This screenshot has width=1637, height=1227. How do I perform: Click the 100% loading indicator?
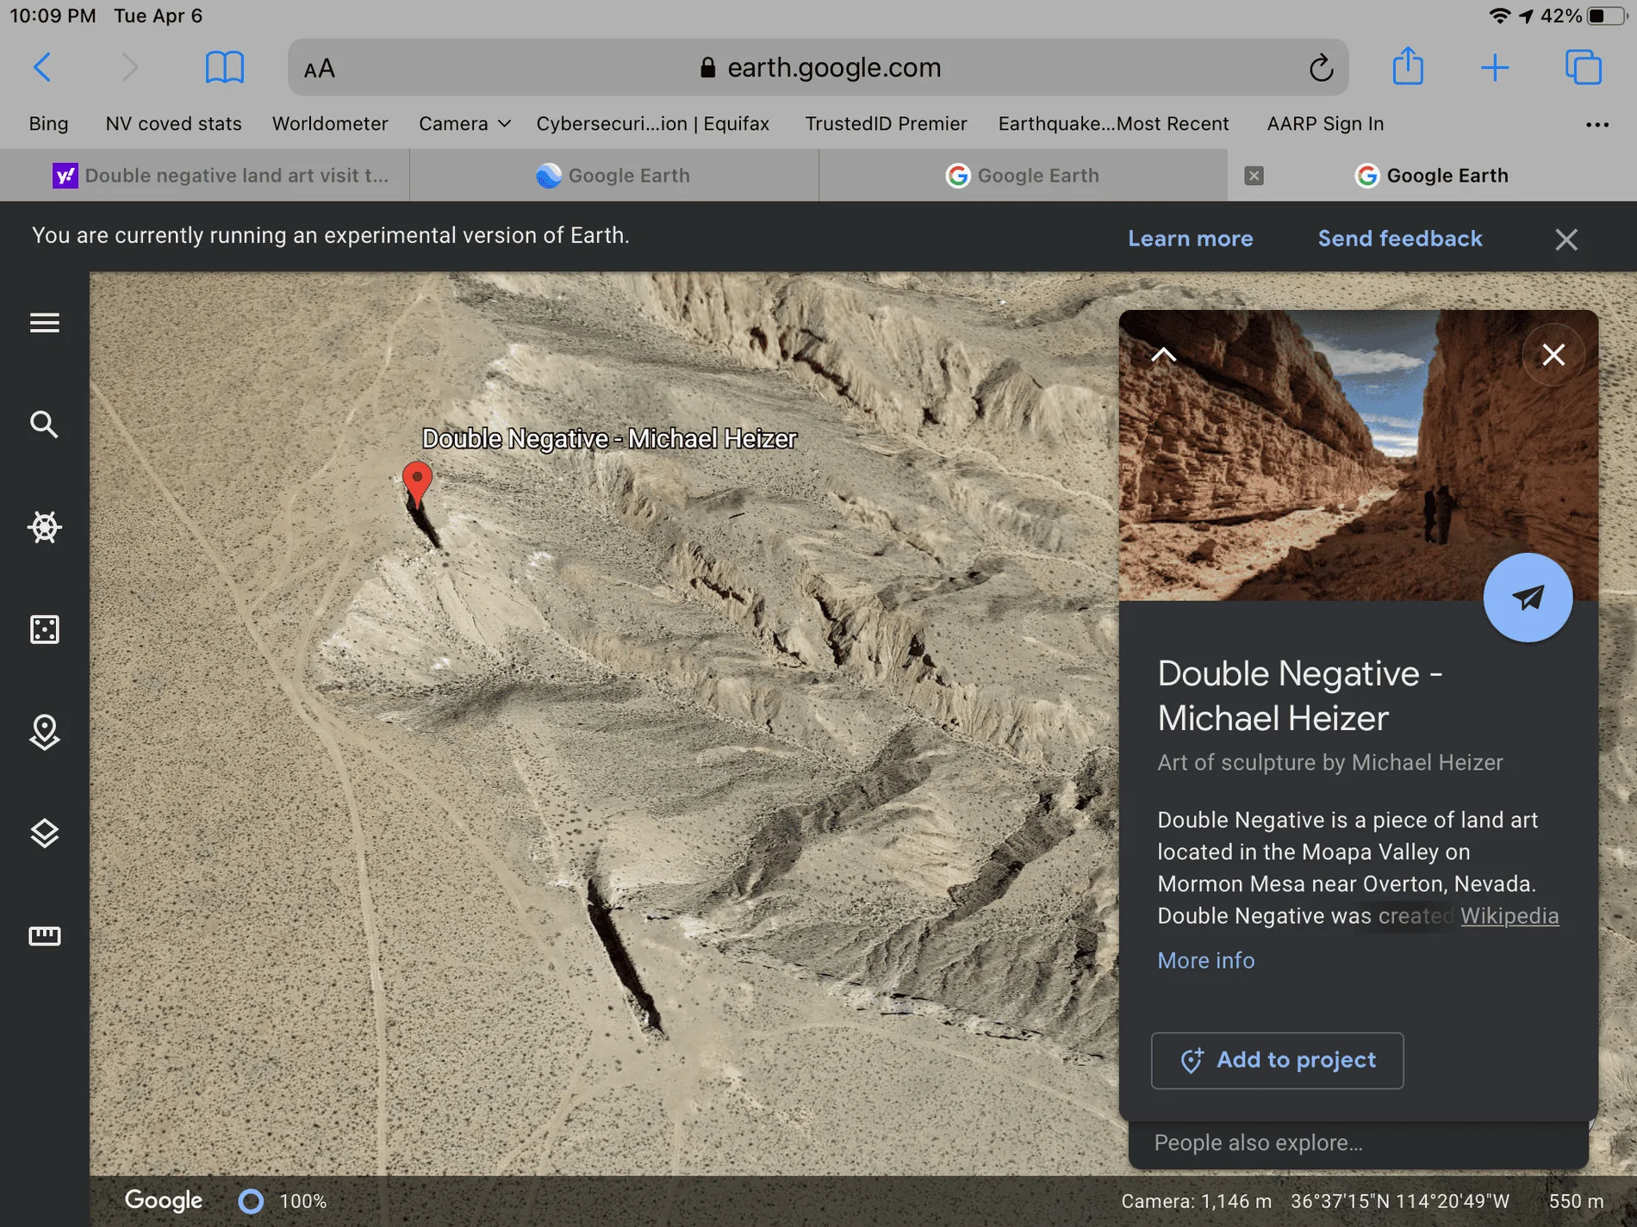283,1201
